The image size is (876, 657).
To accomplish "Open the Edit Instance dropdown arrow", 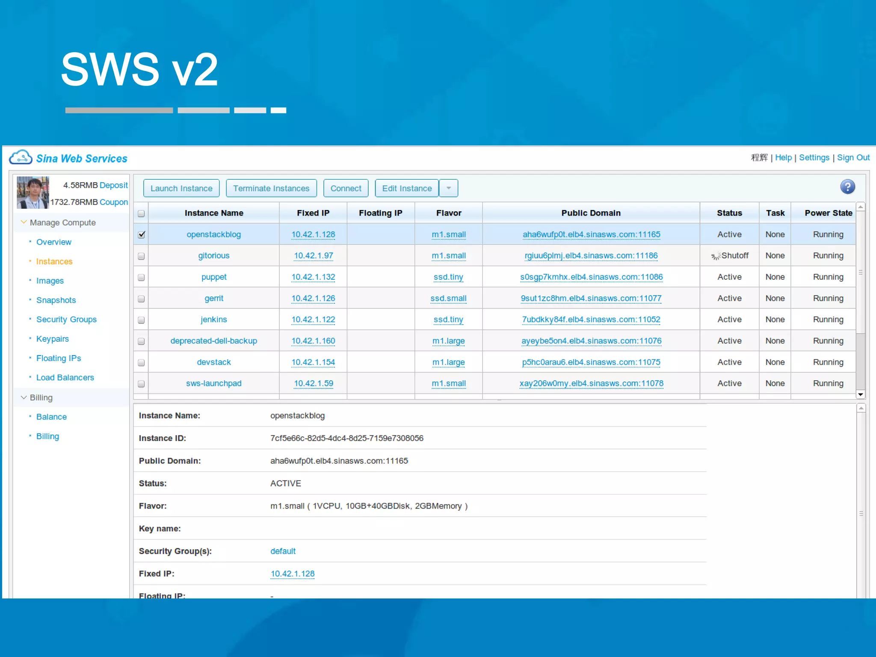I will [448, 188].
